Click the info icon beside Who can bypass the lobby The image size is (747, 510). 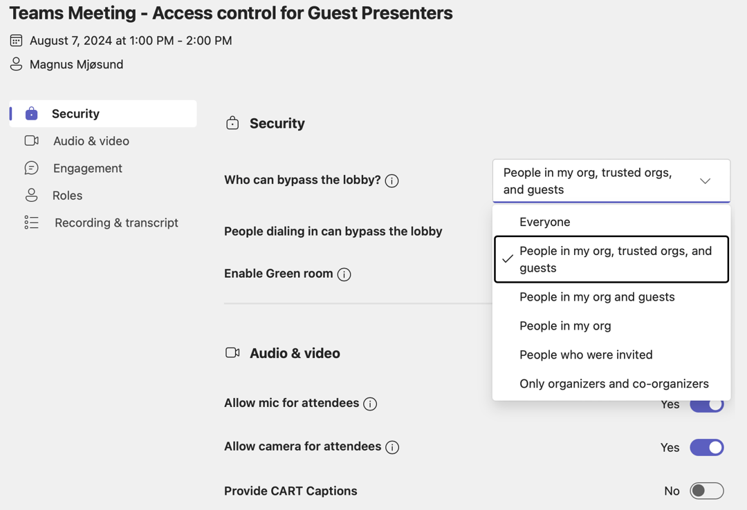click(391, 180)
